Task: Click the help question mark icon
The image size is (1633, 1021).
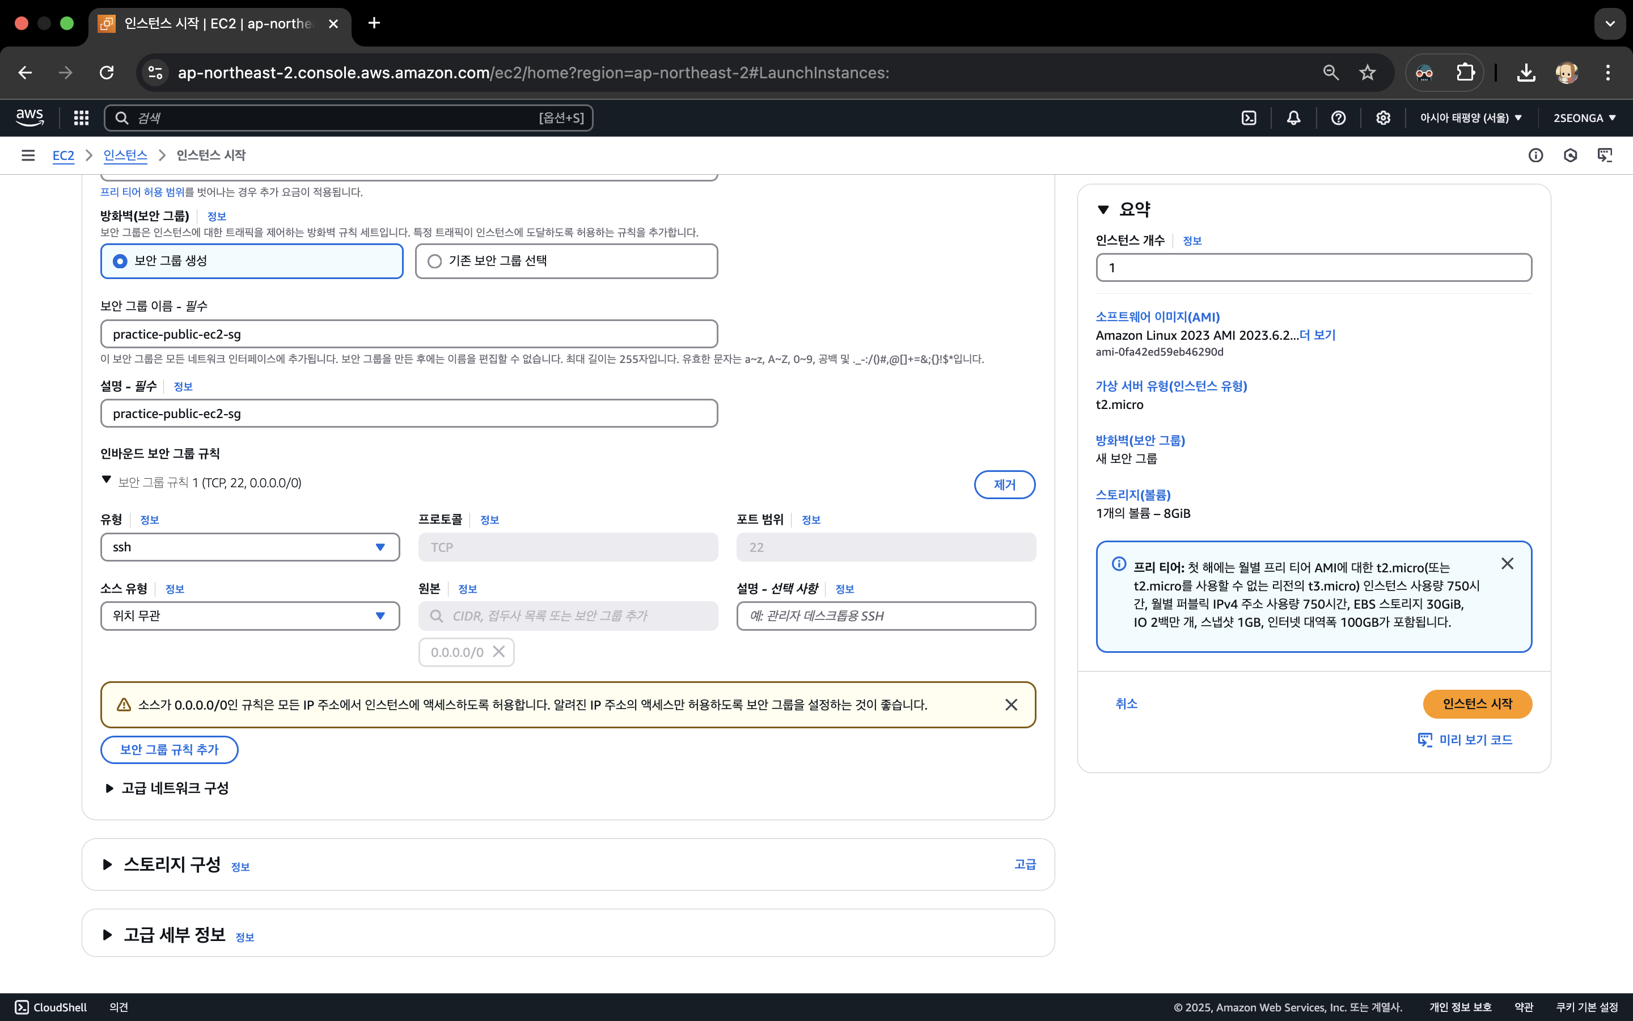Action: (1338, 118)
